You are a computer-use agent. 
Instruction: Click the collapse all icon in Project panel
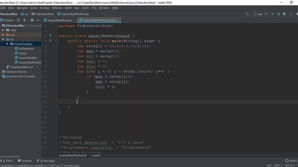24,20
